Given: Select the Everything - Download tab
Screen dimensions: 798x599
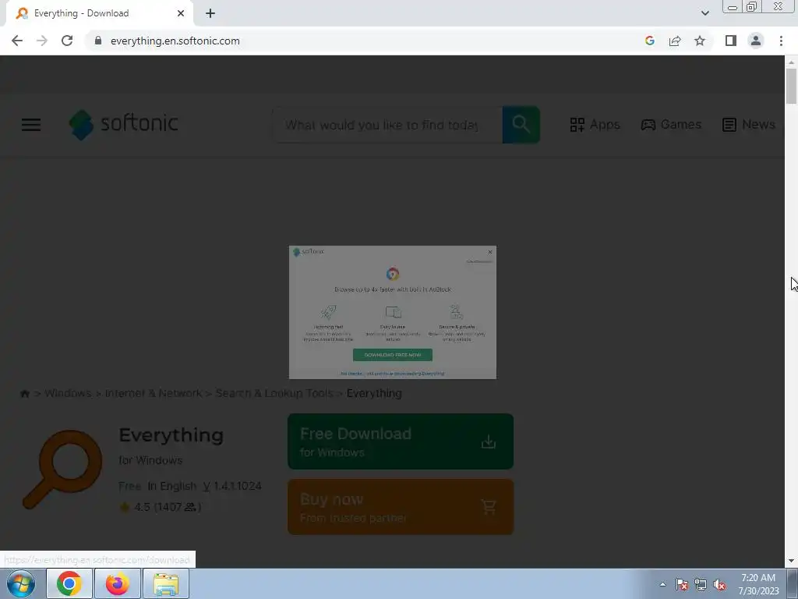Looking at the screenshot, I should point(99,13).
